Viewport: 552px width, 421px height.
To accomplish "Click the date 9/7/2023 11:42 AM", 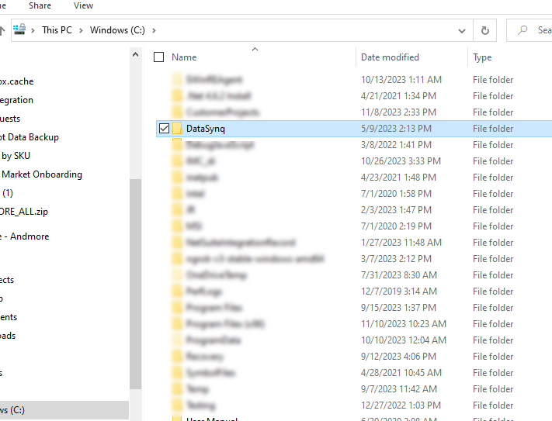I will pyautogui.click(x=399, y=389).
